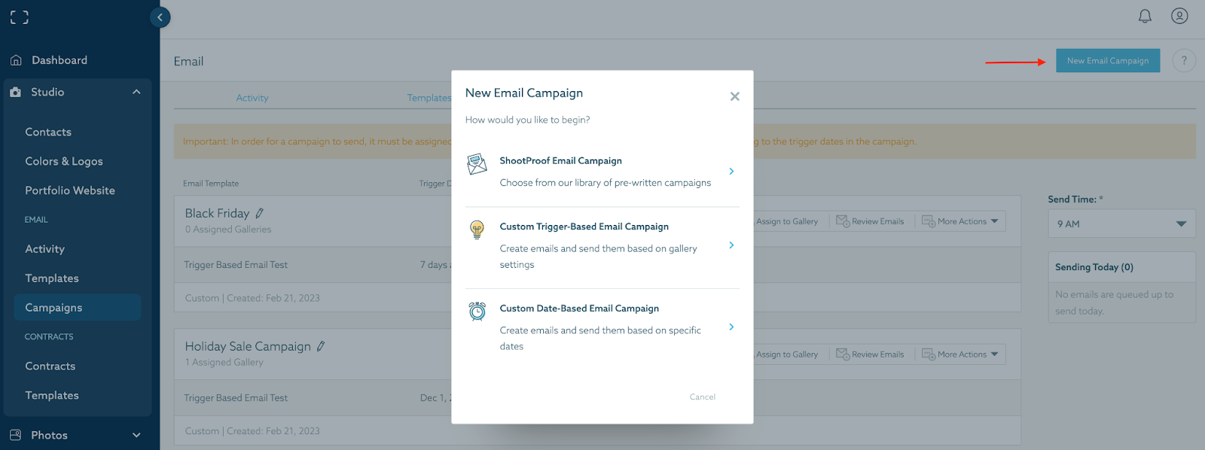Click the Dashboard home icon
Image resolution: width=1205 pixels, height=450 pixels.
click(x=16, y=59)
